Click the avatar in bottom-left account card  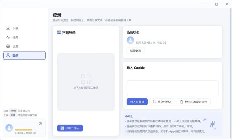(x=9, y=128)
